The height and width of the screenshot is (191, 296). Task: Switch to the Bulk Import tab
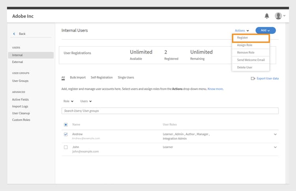point(78,78)
